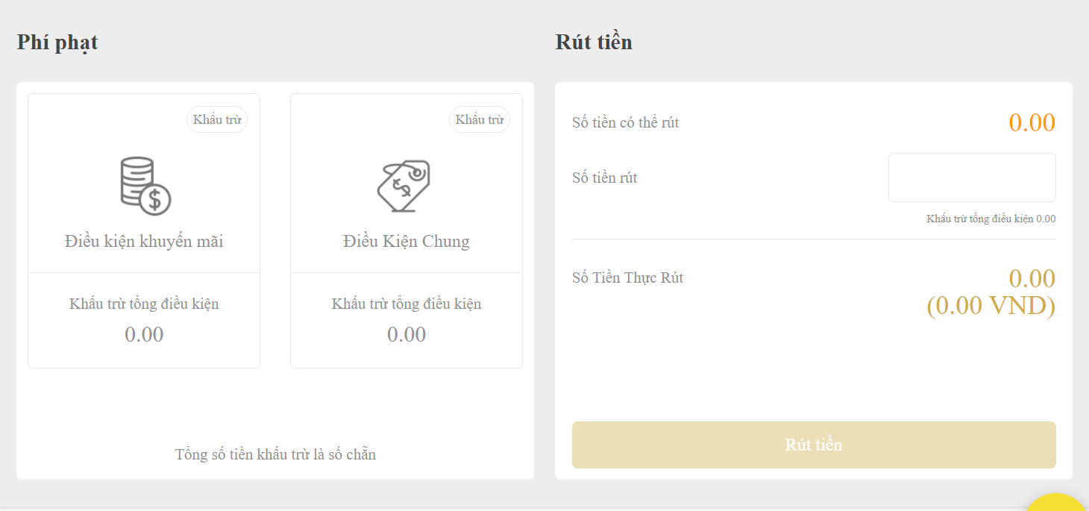The height and width of the screenshot is (511, 1089).
Task: Click the Khấu trừ badge on promotion card
Action: (217, 119)
